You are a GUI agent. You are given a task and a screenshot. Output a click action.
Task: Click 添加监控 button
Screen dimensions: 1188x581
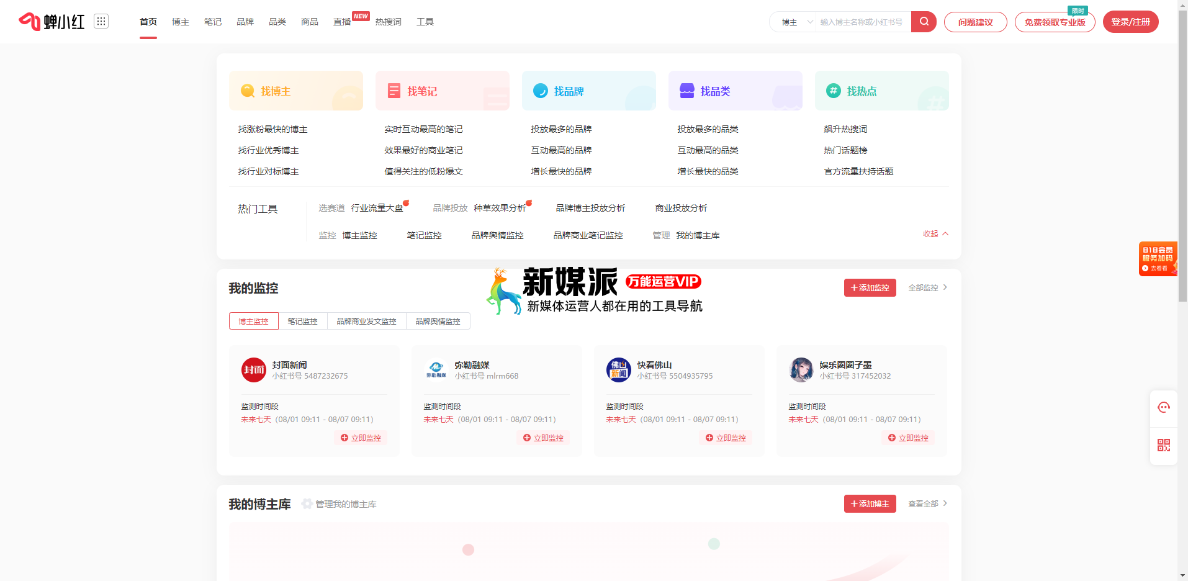point(870,287)
